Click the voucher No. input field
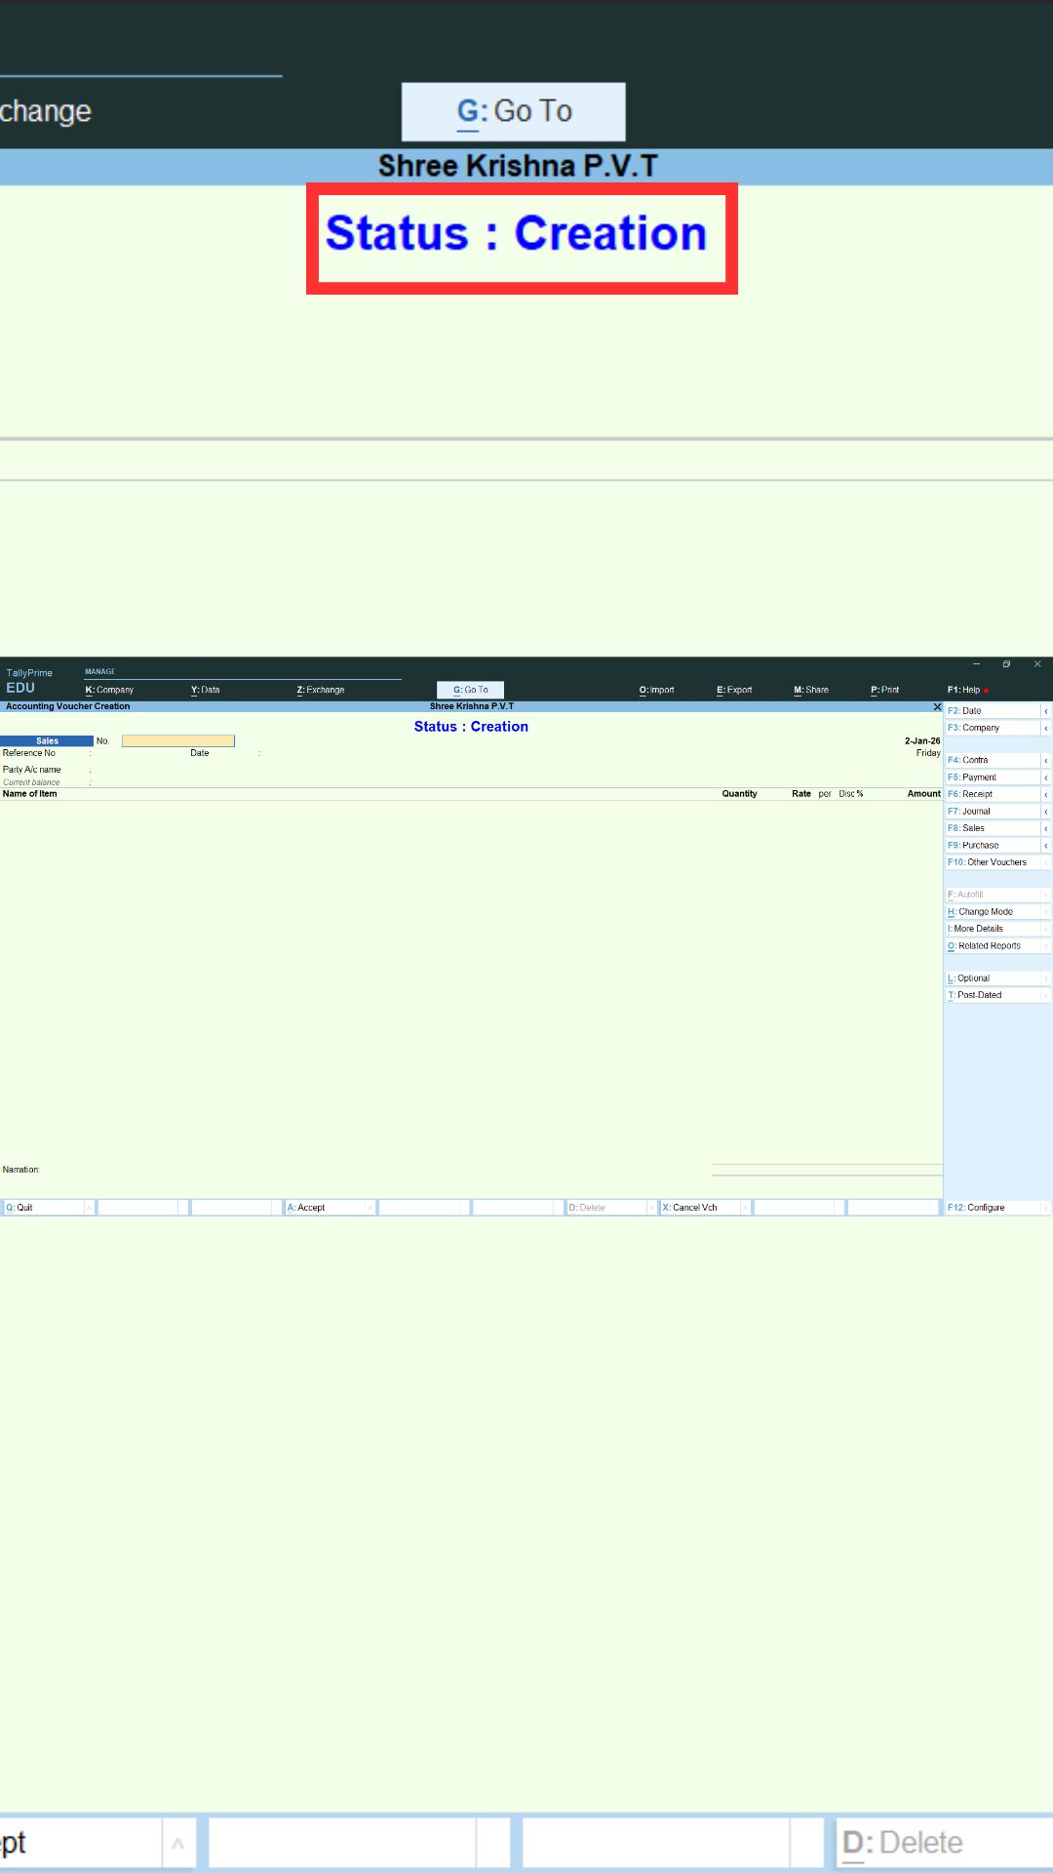Screen dimensions: 1053x1873 [x=177, y=741]
